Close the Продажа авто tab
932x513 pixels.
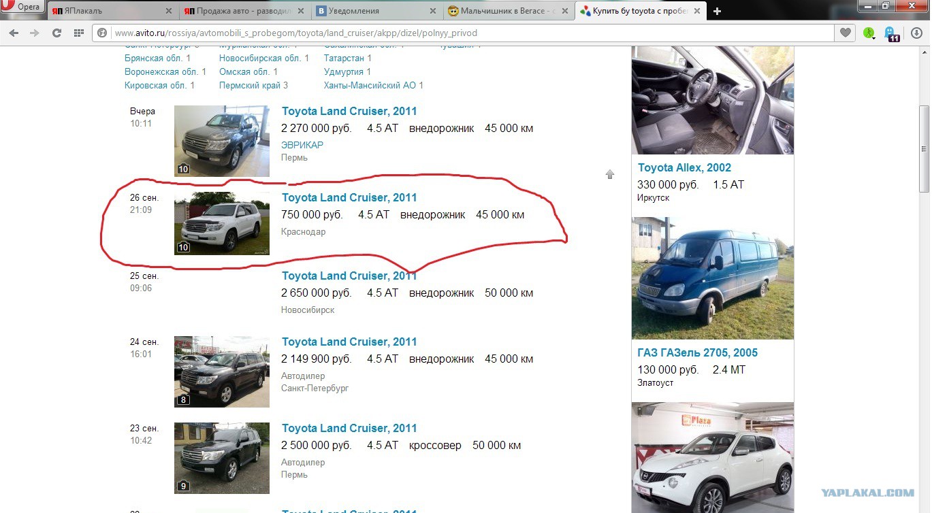(x=300, y=12)
